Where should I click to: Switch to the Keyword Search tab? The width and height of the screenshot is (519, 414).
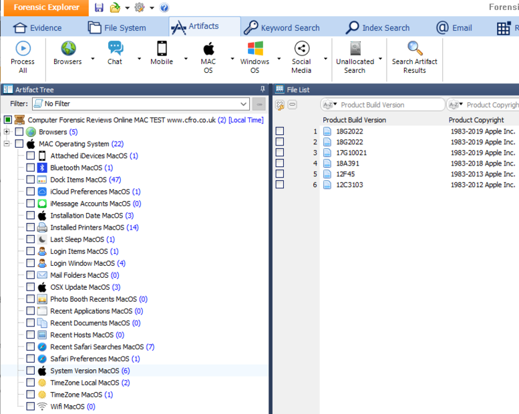pyautogui.click(x=281, y=28)
